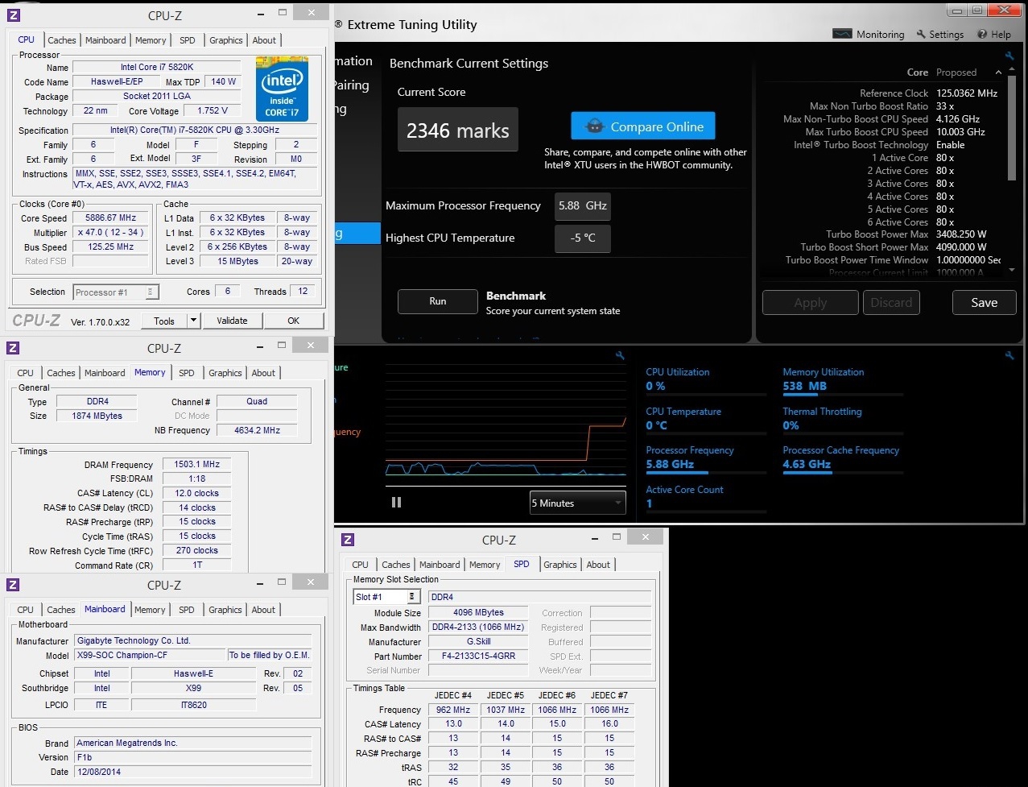This screenshot has height=787, width=1028.
Task: Click CPU-Z title icon in SPD window
Action: (348, 540)
